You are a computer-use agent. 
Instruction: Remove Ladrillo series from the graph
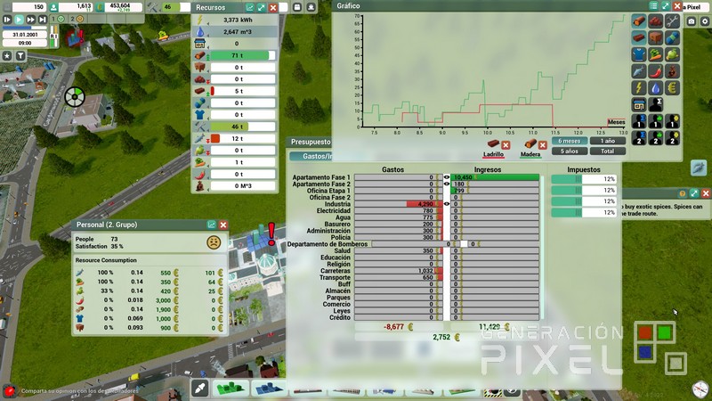(x=506, y=145)
